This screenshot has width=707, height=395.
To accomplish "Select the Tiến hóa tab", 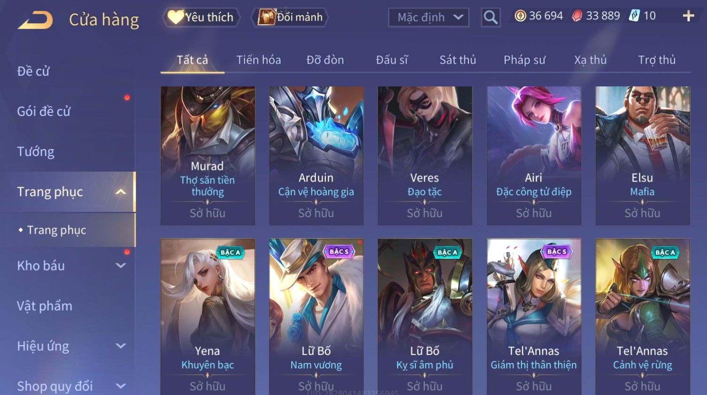I will [258, 60].
